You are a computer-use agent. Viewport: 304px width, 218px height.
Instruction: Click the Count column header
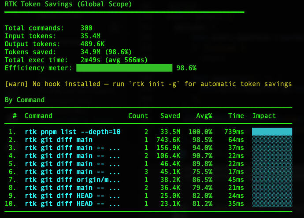point(138,116)
